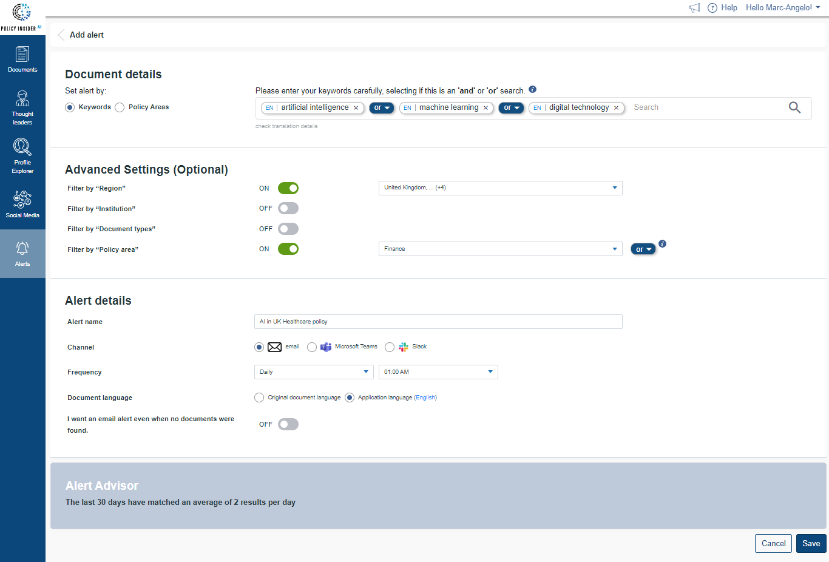Turn on email alerts when no documents found
The image size is (829, 562).
(x=288, y=424)
